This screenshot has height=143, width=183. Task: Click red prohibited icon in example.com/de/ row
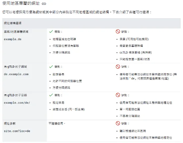[118, 95]
